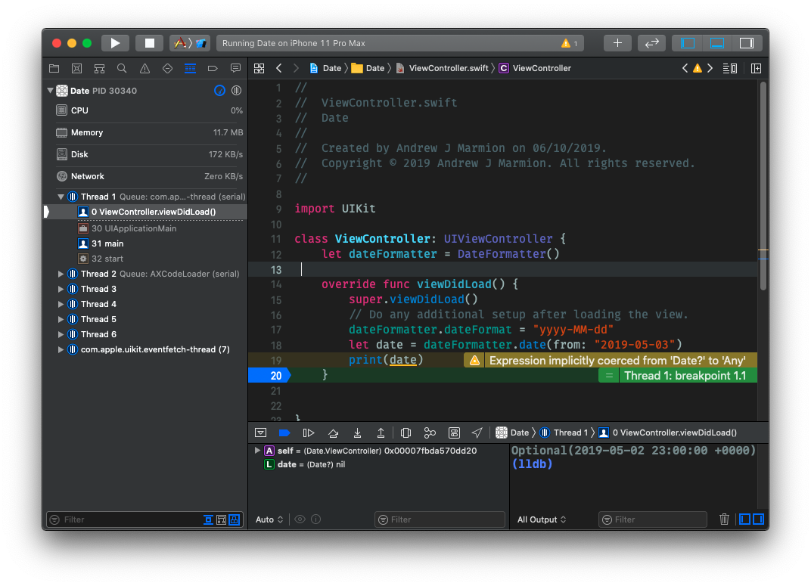Deactivate breakpoints with the blue toggle
811x586 pixels.
(x=284, y=433)
